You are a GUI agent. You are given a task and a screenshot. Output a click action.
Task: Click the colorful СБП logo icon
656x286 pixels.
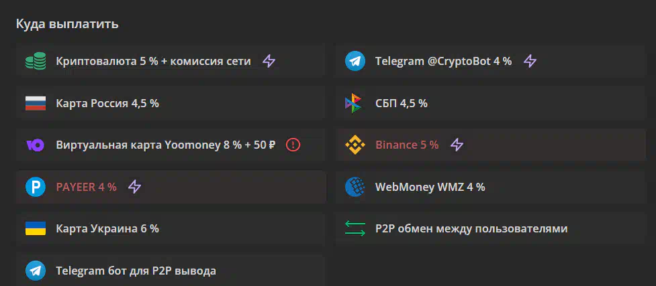353,103
